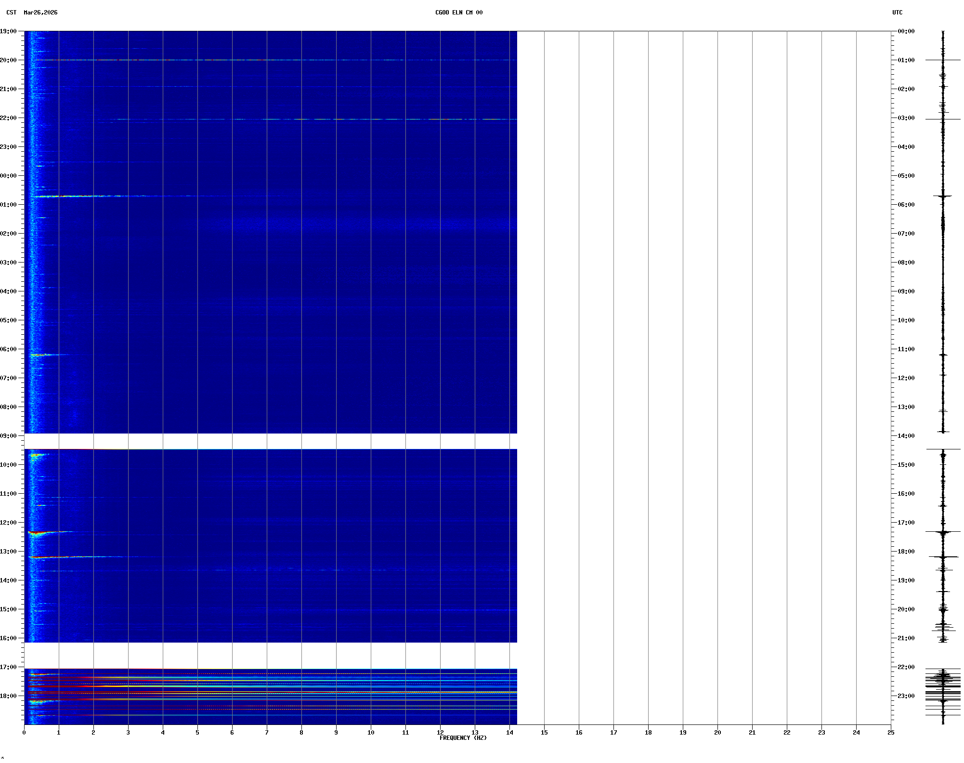Click the FREQUENCY (HZ) axis label
Image resolution: width=964 pixels, height=763 pixels.
(463, 738)
